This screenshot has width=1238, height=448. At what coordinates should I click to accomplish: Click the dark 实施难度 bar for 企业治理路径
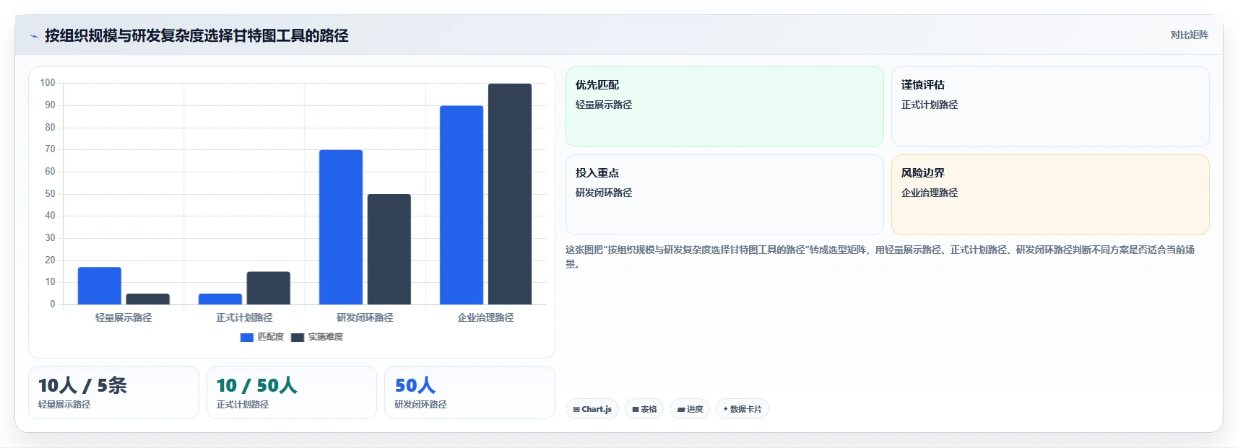(x=510, y=194)
